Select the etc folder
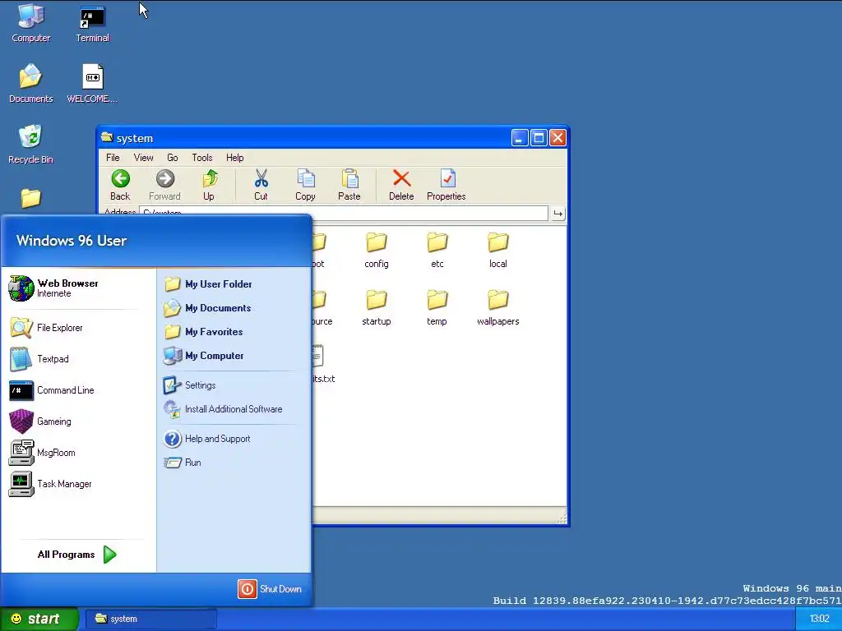This screenshot has height=631, width=842. tap(437, 250)
